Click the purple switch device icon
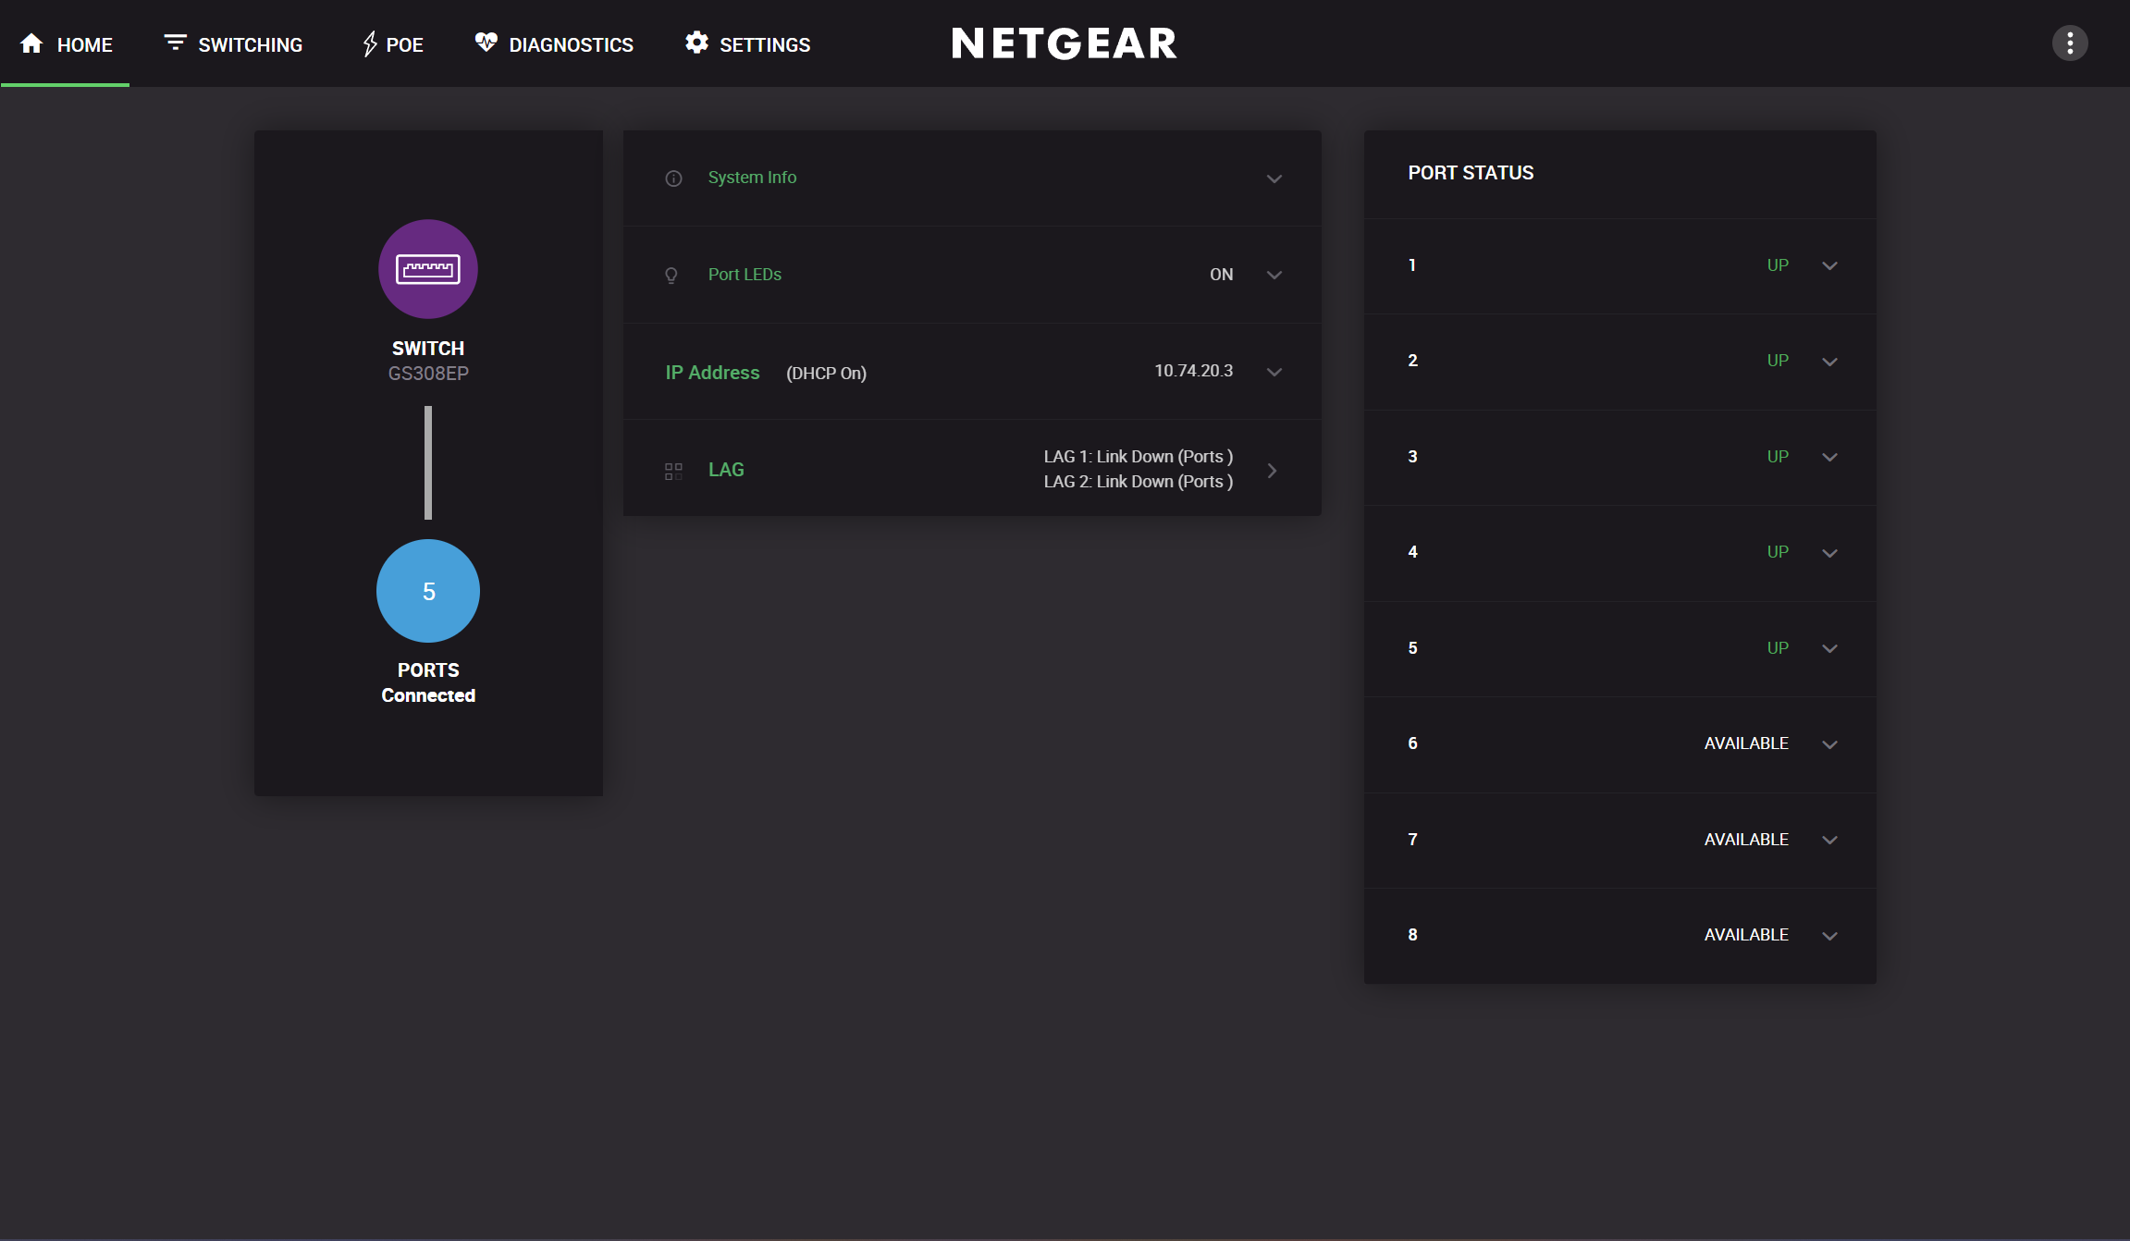Viewport: 2130px width, 1241px height. [x=427, y=269]
